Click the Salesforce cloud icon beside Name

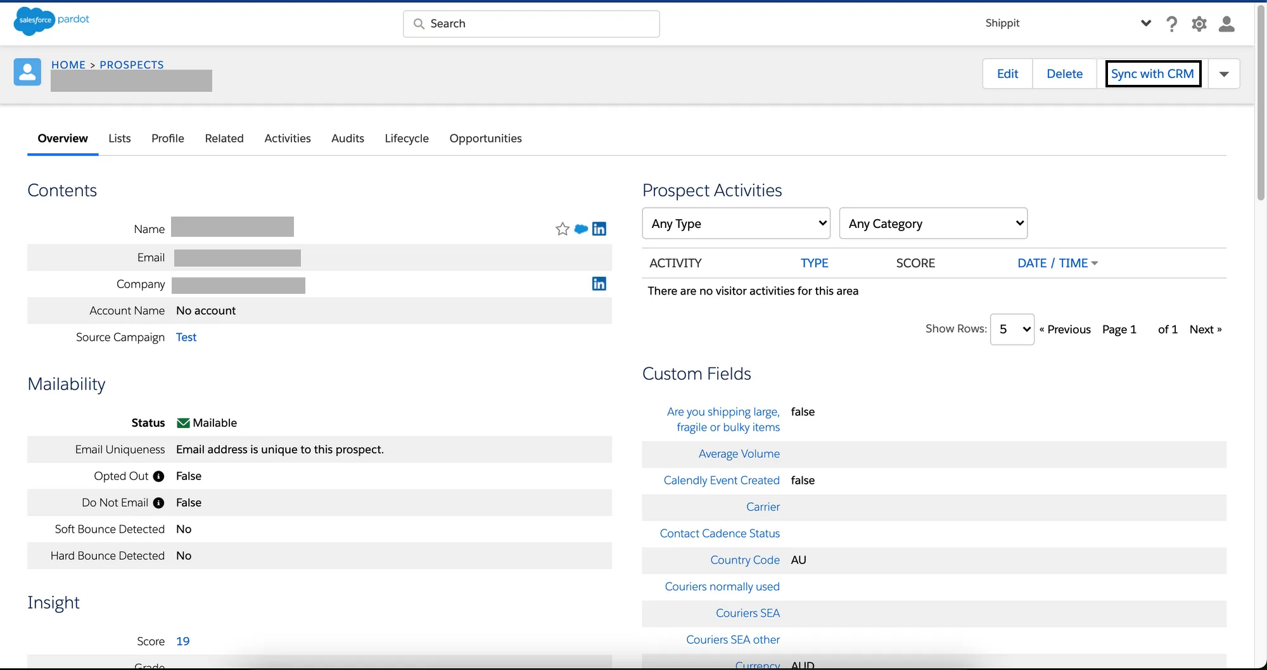pos(580,229)
